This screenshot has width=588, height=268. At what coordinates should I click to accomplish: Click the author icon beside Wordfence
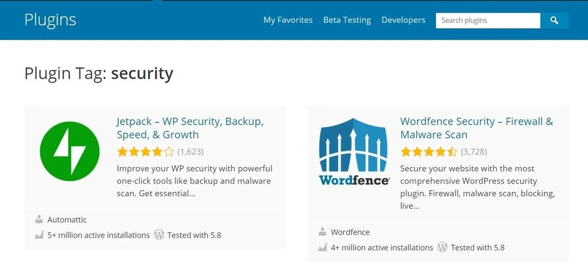[x=322, y=232]
